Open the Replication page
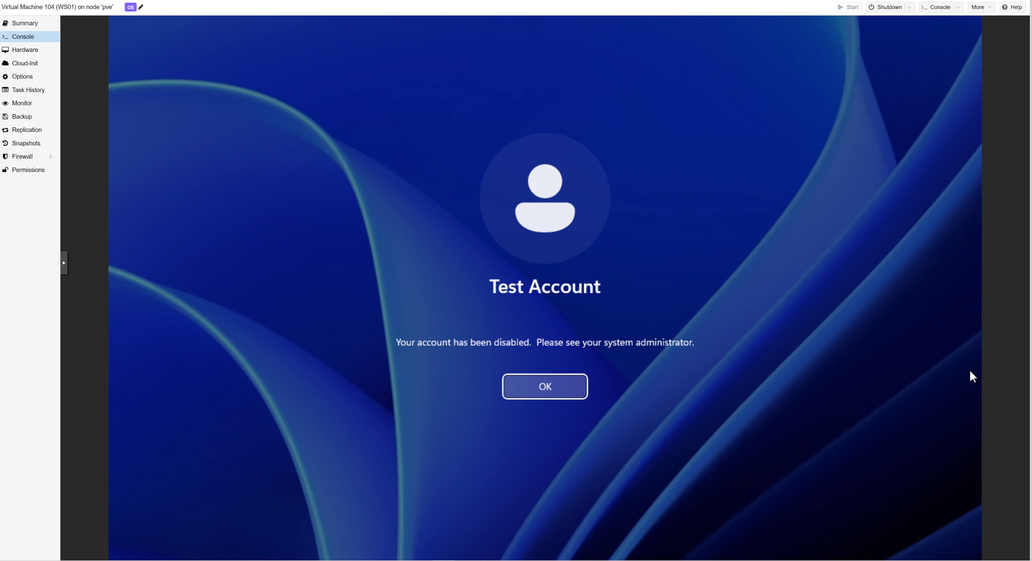The image size is (1032, 561). coord(30,130)
